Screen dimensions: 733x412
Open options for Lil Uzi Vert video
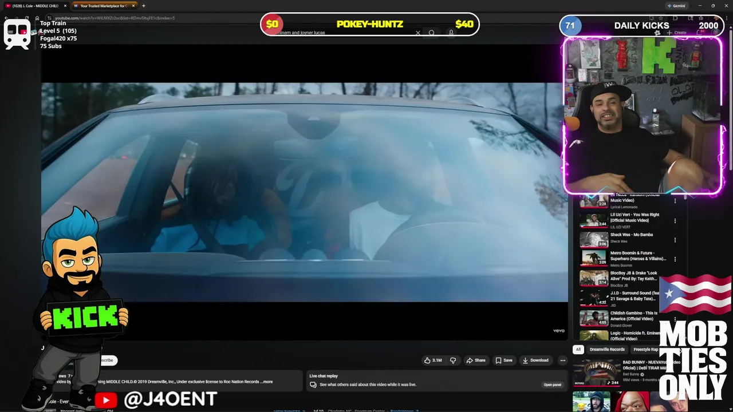coord(675,220)
